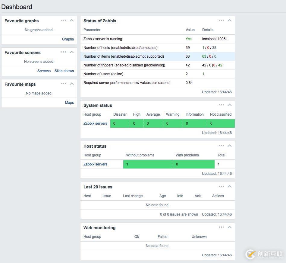Open the Host status widget menu
Viewport: 286px width, 263px height.
(221, 145)
